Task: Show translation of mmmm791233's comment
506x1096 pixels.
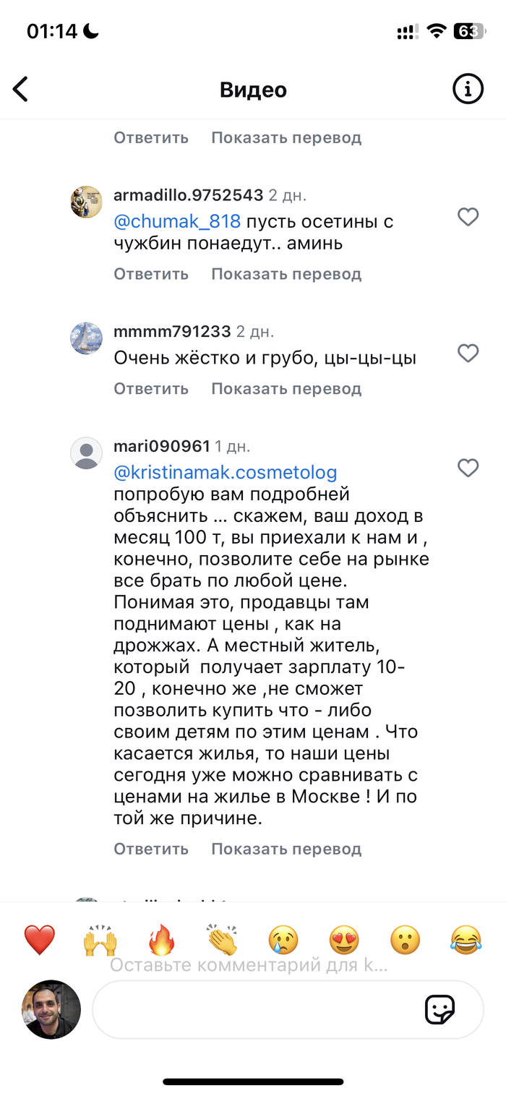Action: [x=286, y=388]
